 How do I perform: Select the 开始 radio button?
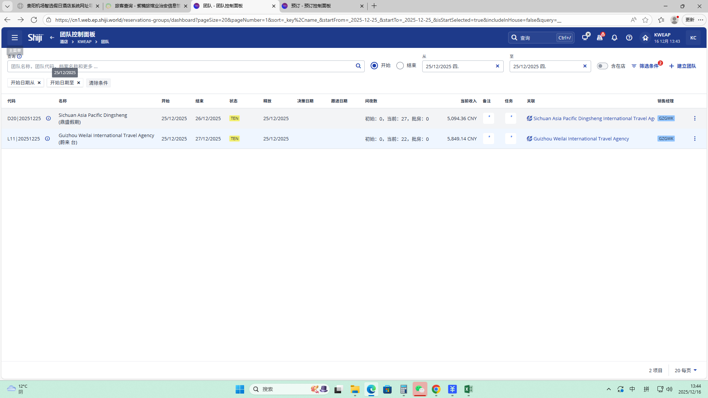click(374, 66)
